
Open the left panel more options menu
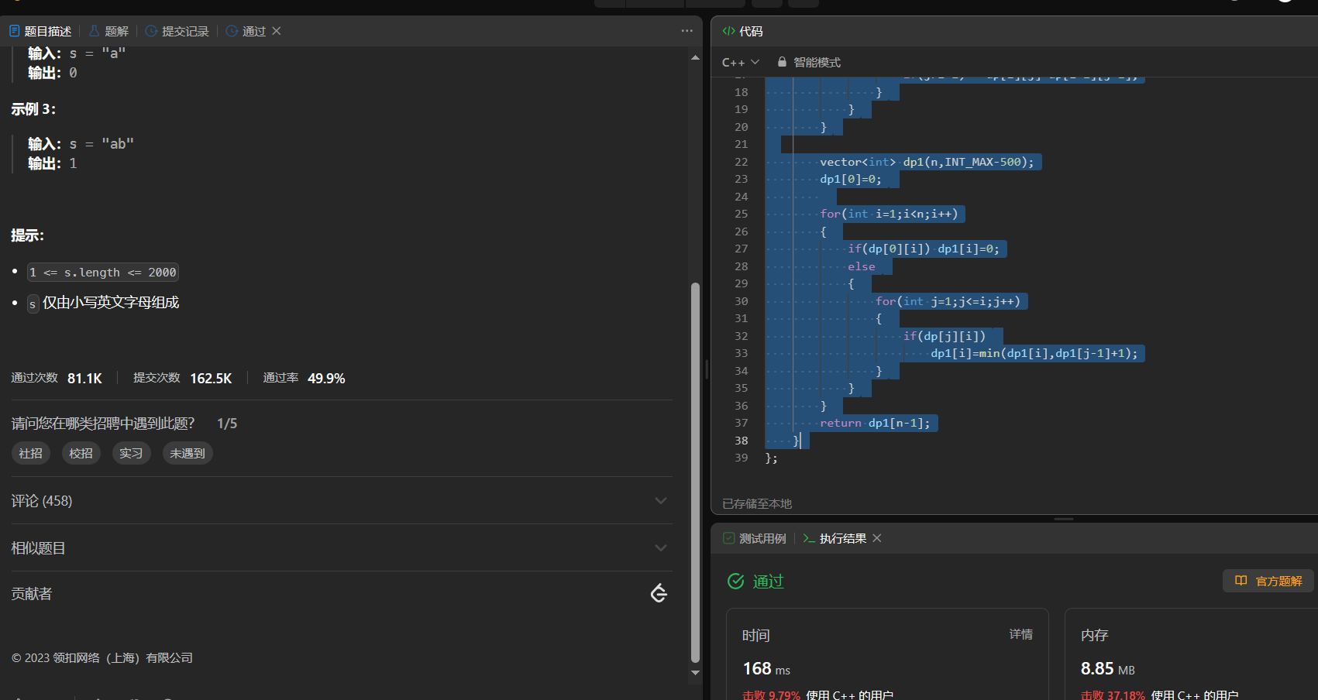[x=687, y=31]
